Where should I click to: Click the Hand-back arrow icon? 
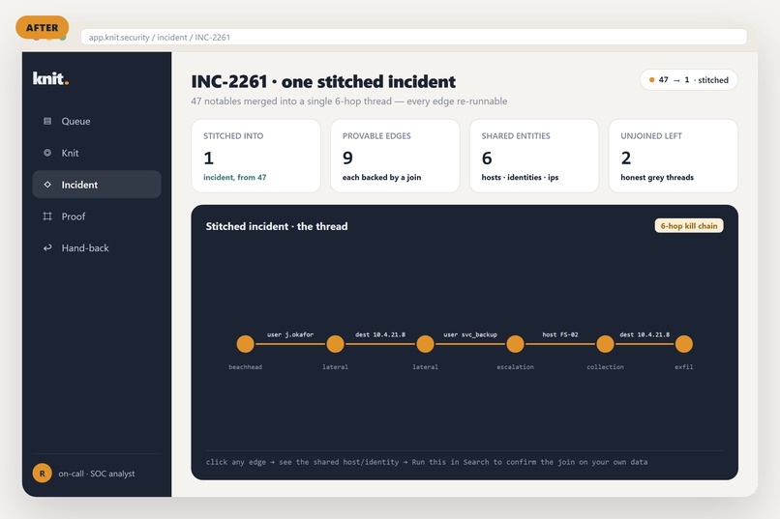47,247
